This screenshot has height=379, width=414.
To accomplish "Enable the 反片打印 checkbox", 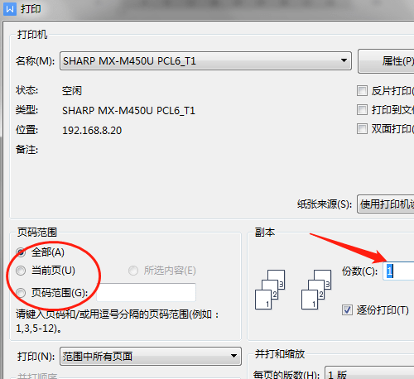I will tap(362, 90).
